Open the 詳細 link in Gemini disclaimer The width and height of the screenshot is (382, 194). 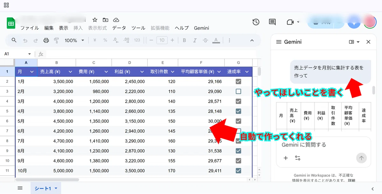[351, 180]
